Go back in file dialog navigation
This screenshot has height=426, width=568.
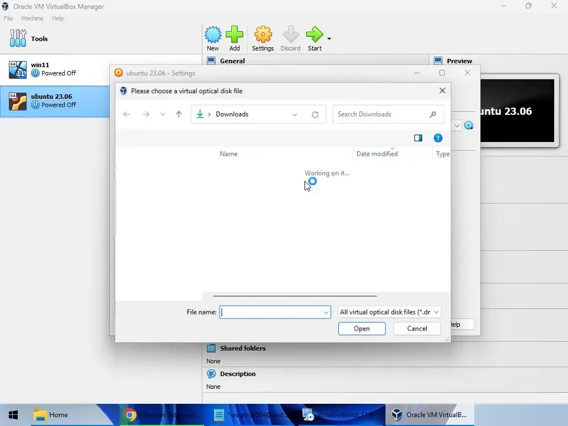pyautogui.click(x=126, y=114)
